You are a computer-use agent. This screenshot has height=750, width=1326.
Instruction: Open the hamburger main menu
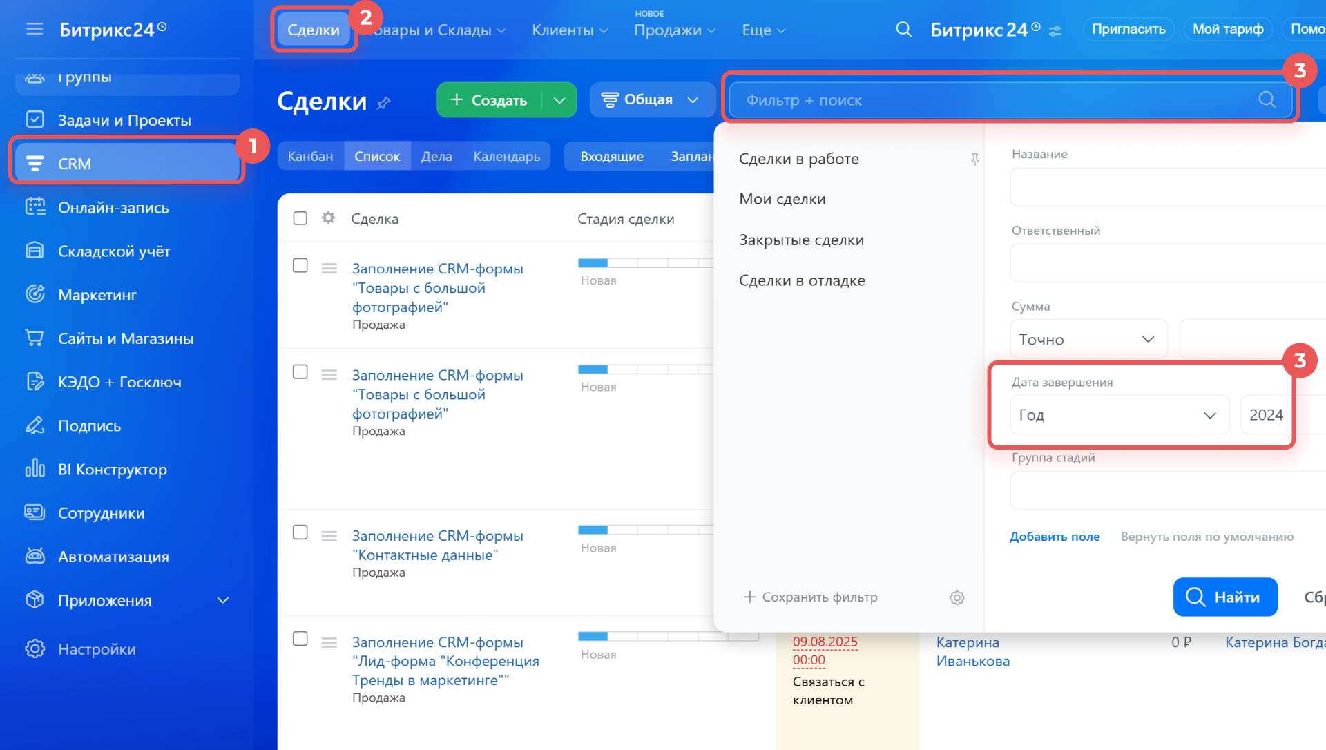[35, 29]
